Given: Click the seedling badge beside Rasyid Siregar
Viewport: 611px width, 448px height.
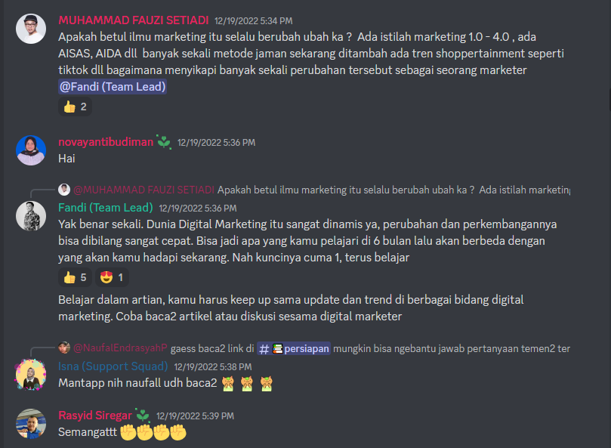Looking at the screenshot, I should (x=143, y=416).
